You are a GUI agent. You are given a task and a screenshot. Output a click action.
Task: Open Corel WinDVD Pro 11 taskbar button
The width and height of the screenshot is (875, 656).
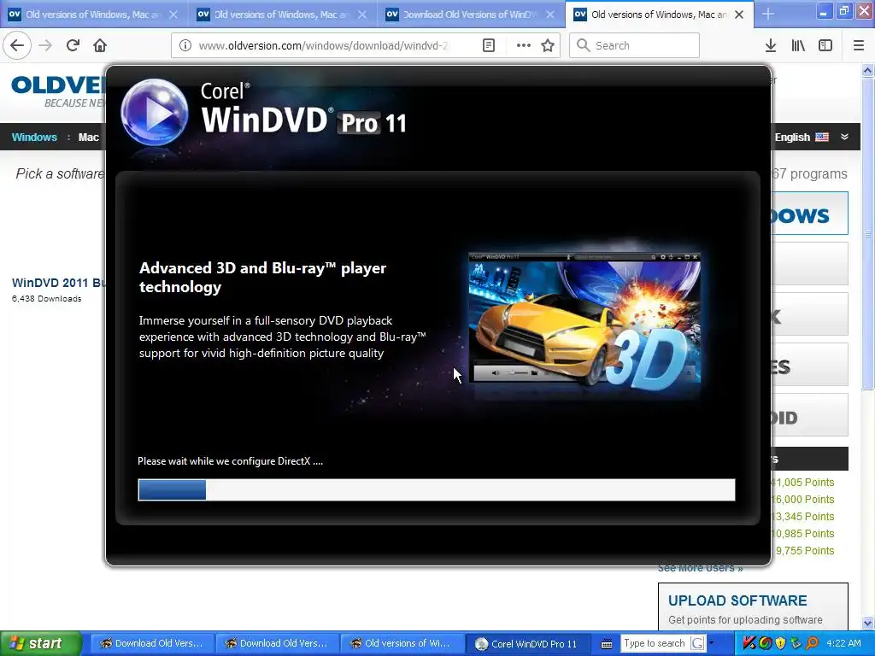pyautogui.click(x=526, y=644)
